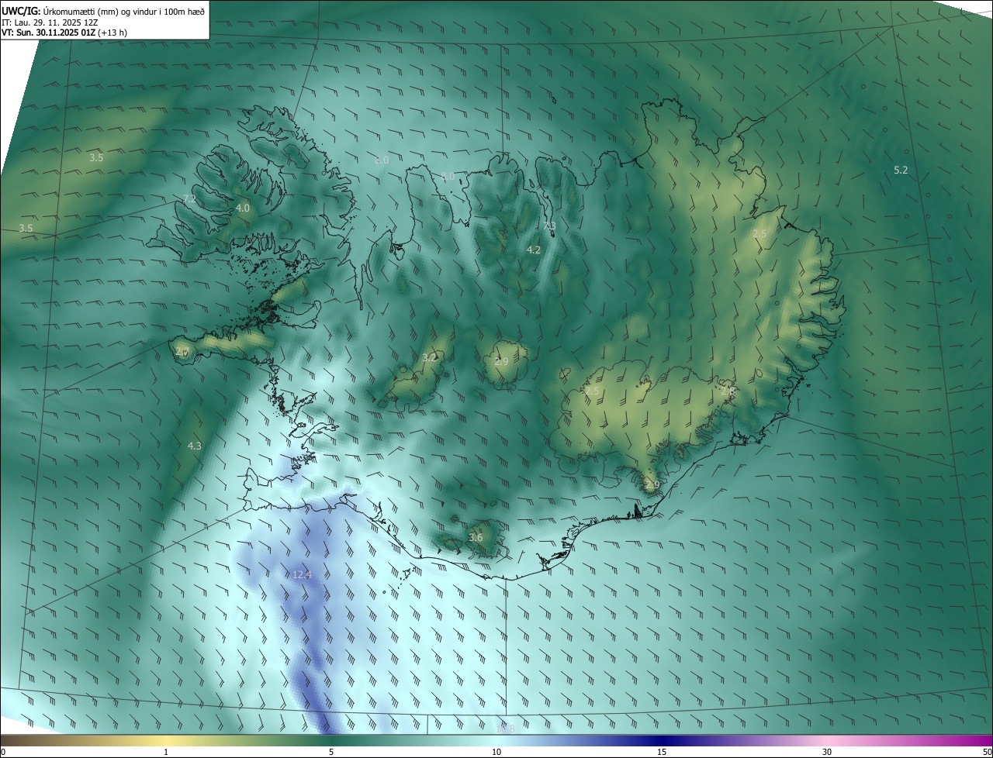Click the 4.3 value in the western sea
The width and height of the screenshot is (993, 758).
[195, 446]
